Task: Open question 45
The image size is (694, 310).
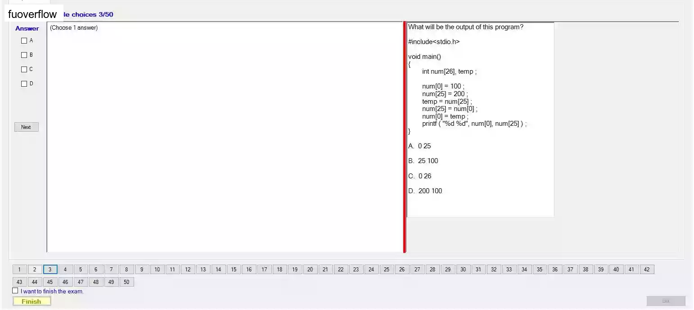Action: coord(50,282)
